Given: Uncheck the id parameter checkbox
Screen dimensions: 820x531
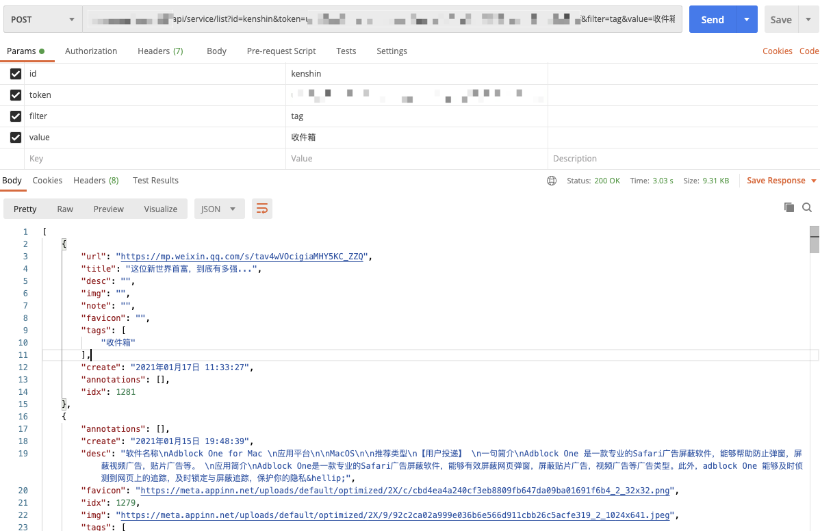Looking at the screenshot, I should tap(16, 74).
